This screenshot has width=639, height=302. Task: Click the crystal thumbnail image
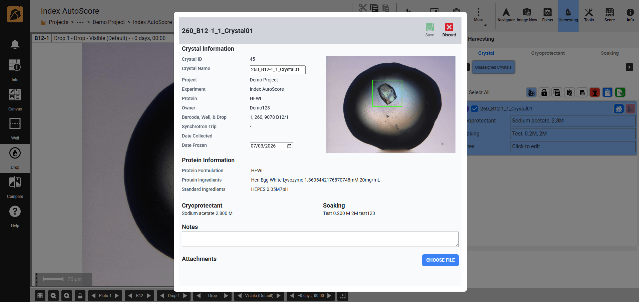(390, 104)
